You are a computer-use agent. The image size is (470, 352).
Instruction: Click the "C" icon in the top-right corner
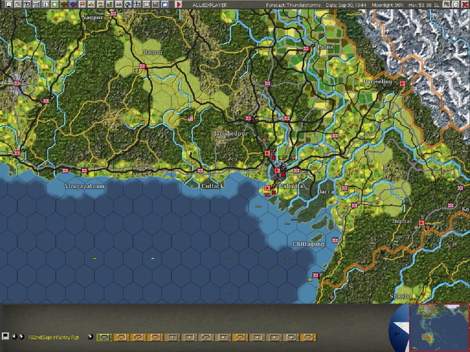(x=455, y=4)
